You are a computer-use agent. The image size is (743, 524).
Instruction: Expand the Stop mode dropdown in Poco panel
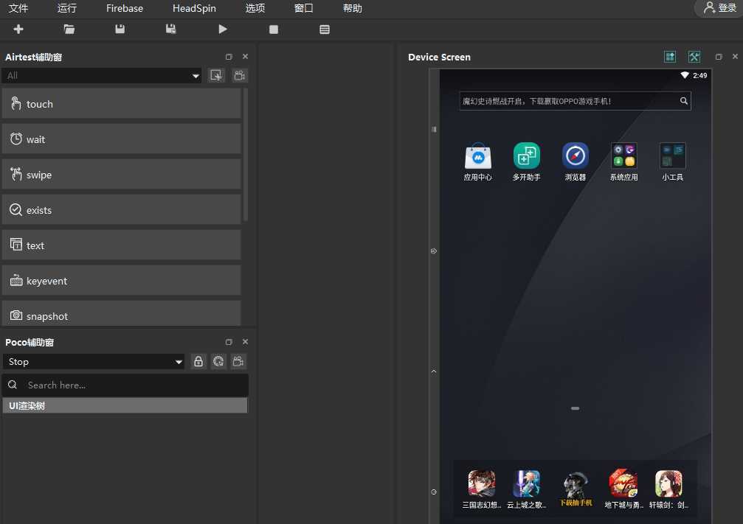94,362
